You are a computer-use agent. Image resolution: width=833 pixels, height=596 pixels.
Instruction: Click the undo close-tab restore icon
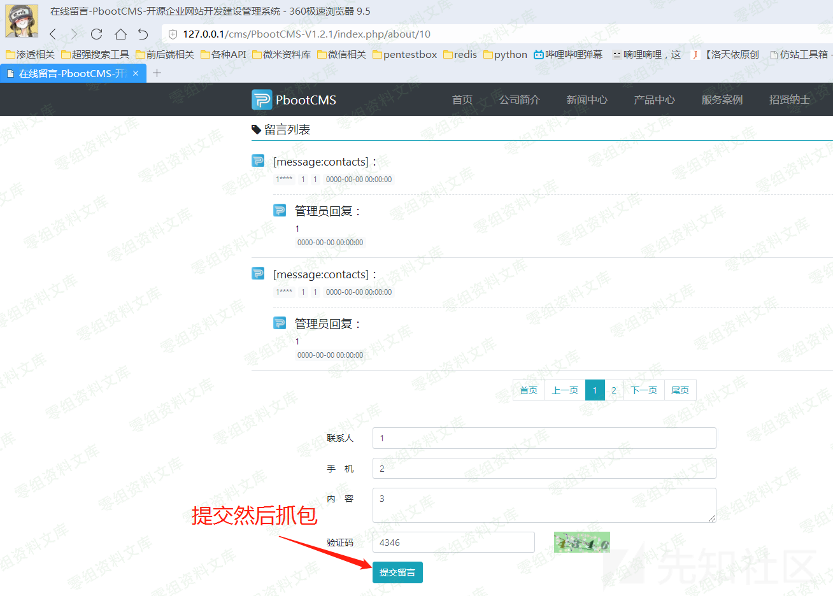click(x=143, y=34)
